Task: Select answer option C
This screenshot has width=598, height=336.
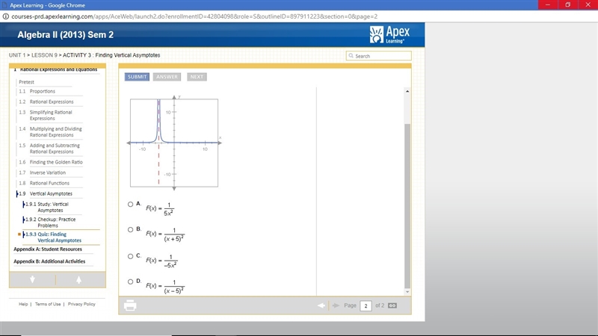Action: 130,256
